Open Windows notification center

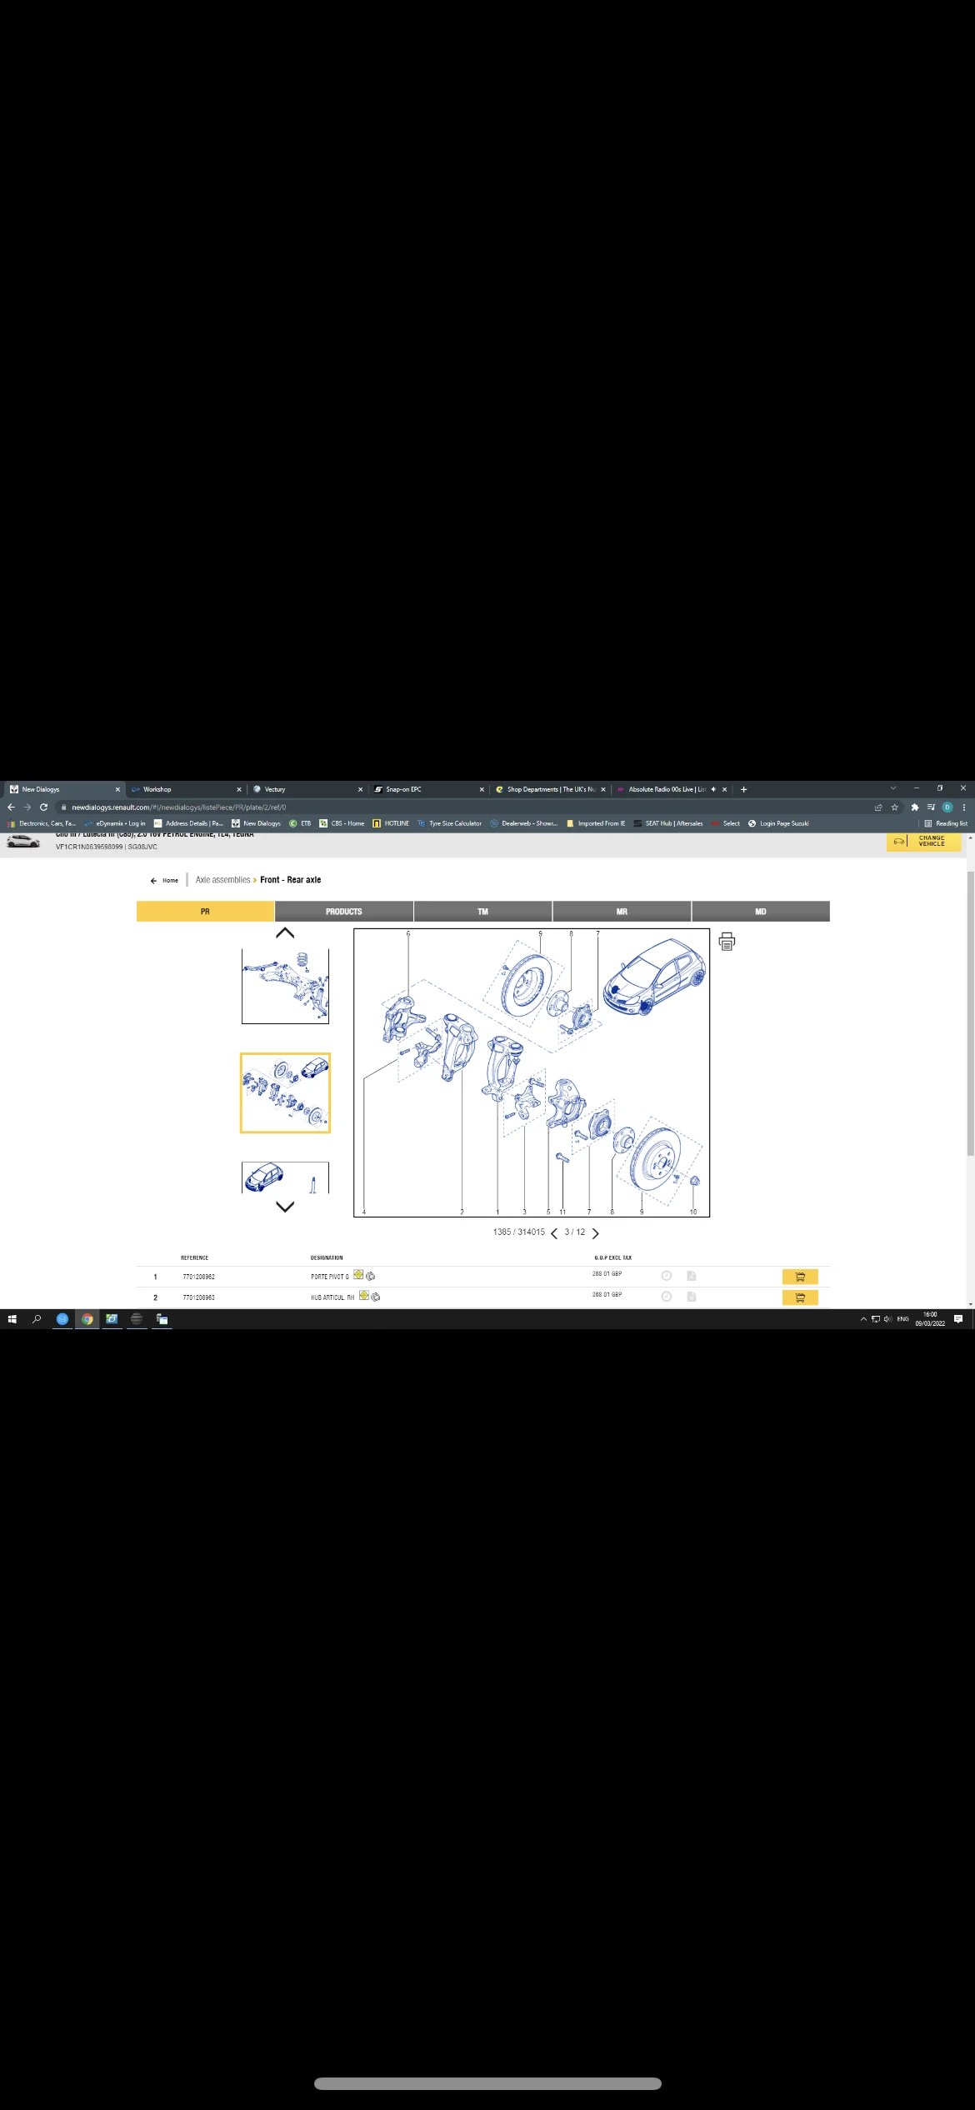(958, 1319)
